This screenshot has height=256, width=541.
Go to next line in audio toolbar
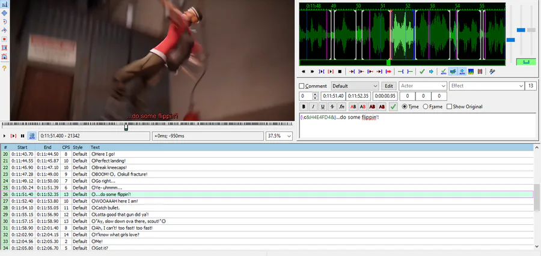(312, 71)
